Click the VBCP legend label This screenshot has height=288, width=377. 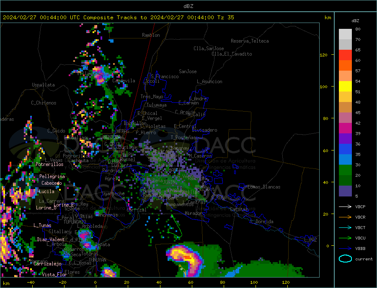[360, 206]
